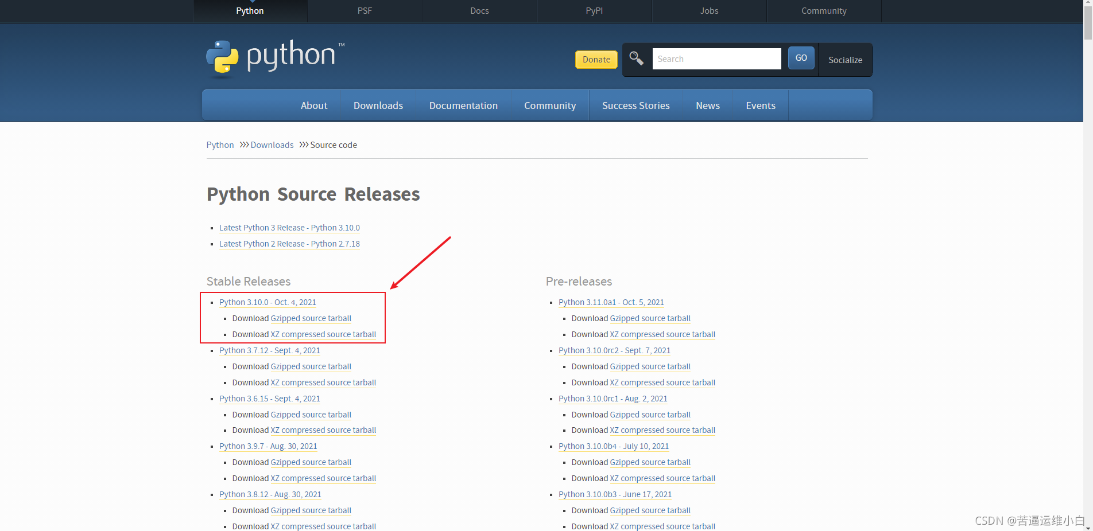Open Python 3.10.0b4 - July 10, 2021 pre-release

pos(614,446)
